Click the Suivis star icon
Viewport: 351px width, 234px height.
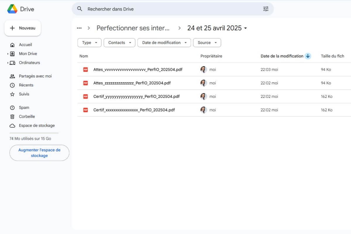12,94
